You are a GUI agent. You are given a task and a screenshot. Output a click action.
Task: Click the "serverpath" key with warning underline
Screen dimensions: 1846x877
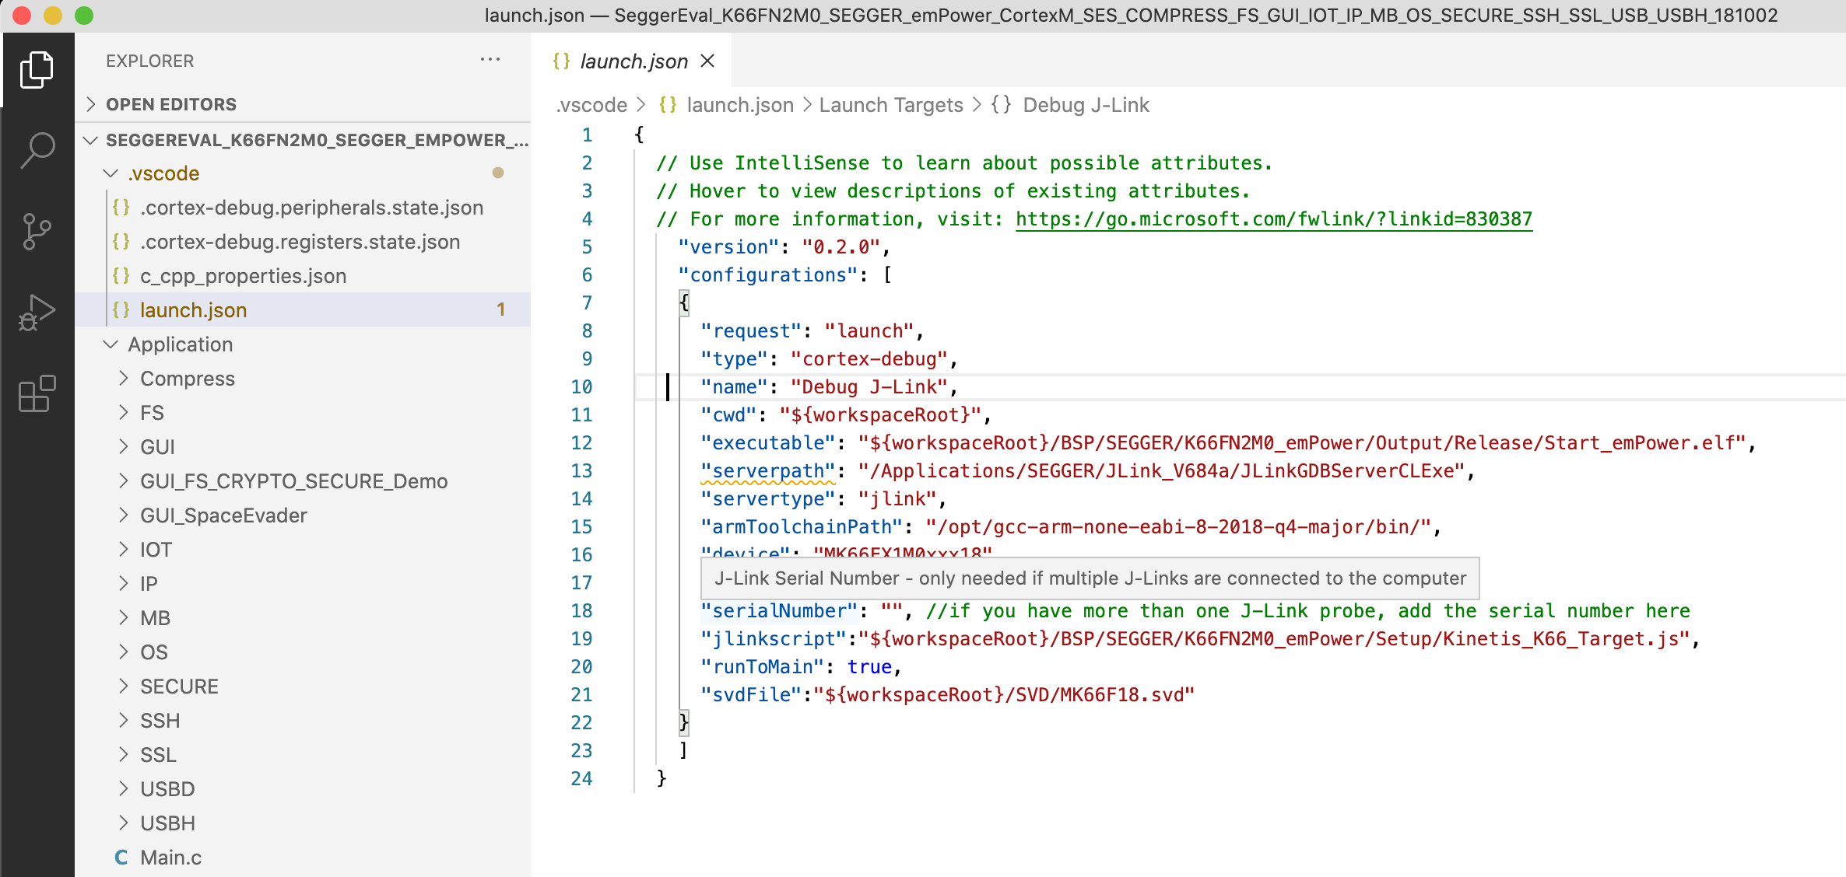point(768,471)
